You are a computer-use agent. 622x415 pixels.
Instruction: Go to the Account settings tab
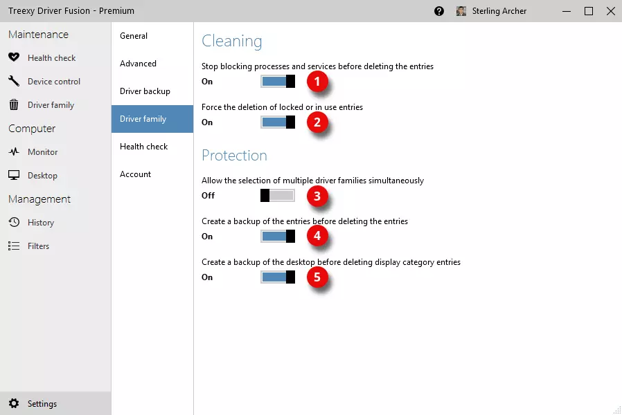[x=152, y=174]
